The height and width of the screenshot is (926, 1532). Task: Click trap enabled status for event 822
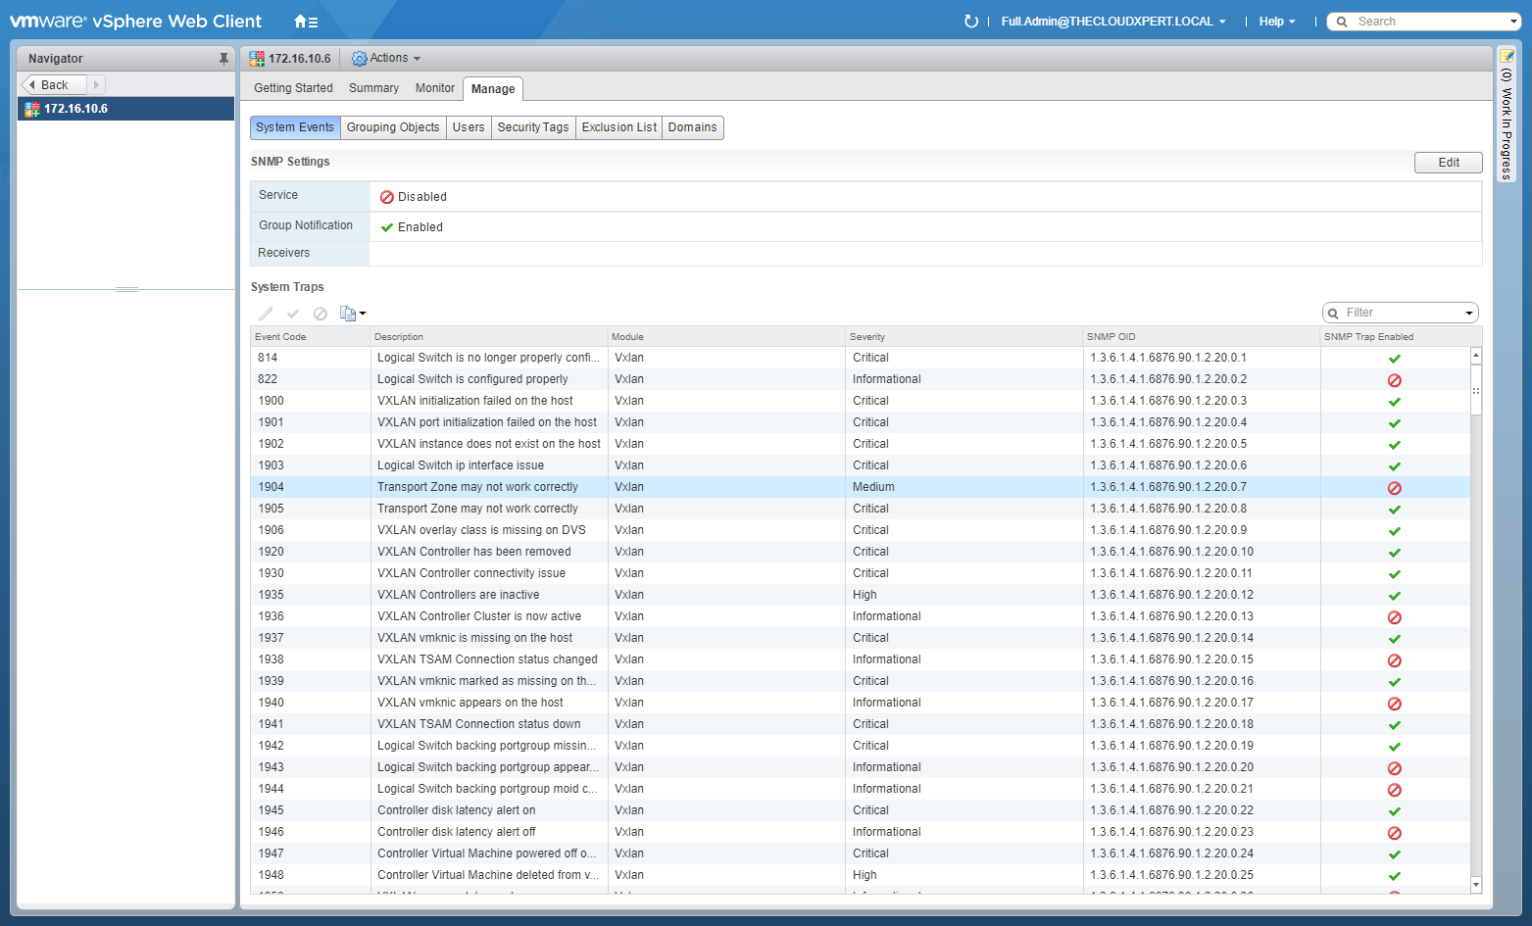[1394, 380]
